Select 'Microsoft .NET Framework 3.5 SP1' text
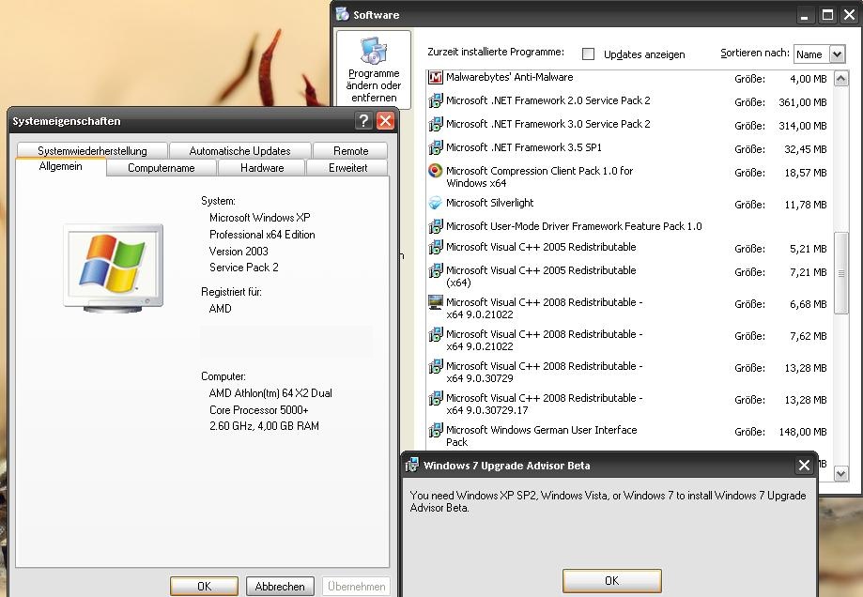 tap(524, 147)
